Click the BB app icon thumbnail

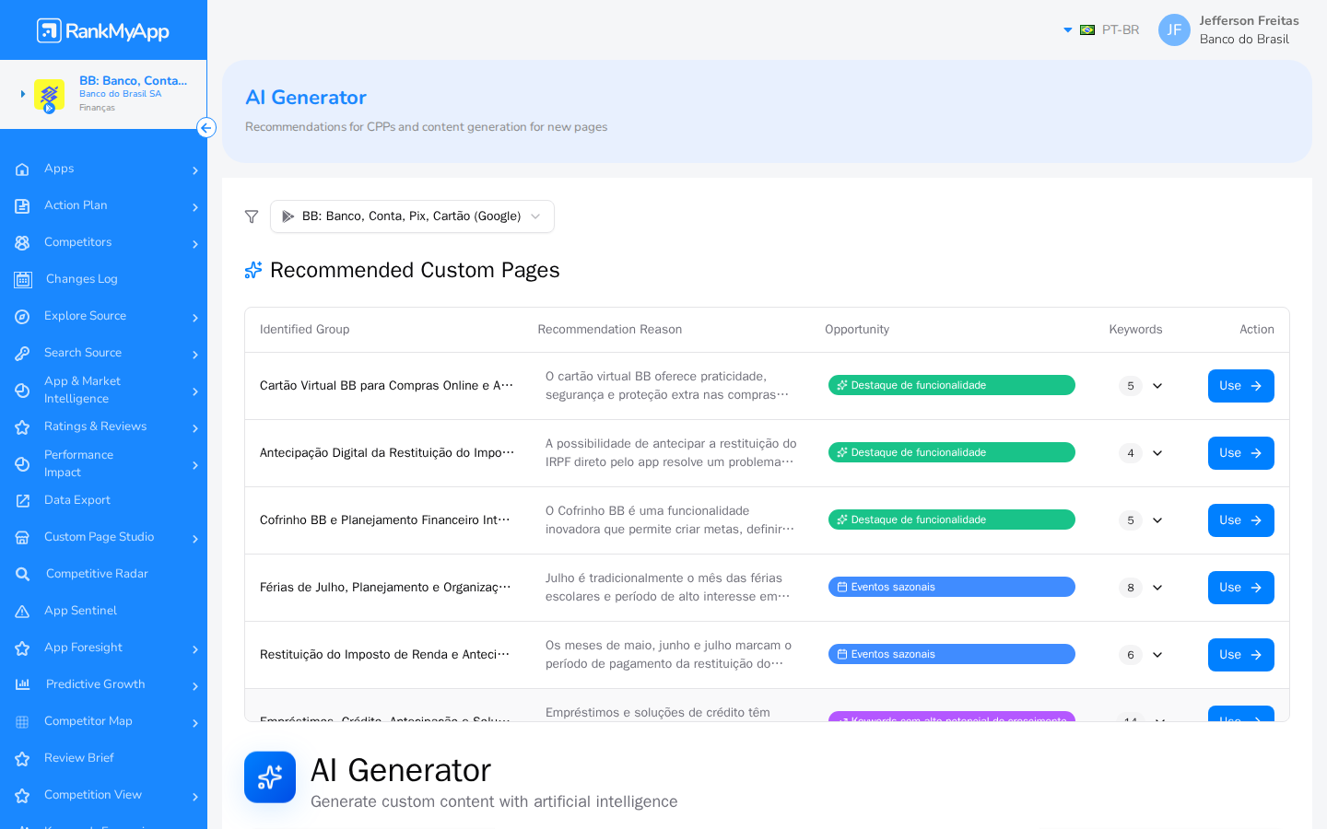[x=49, y=95]
